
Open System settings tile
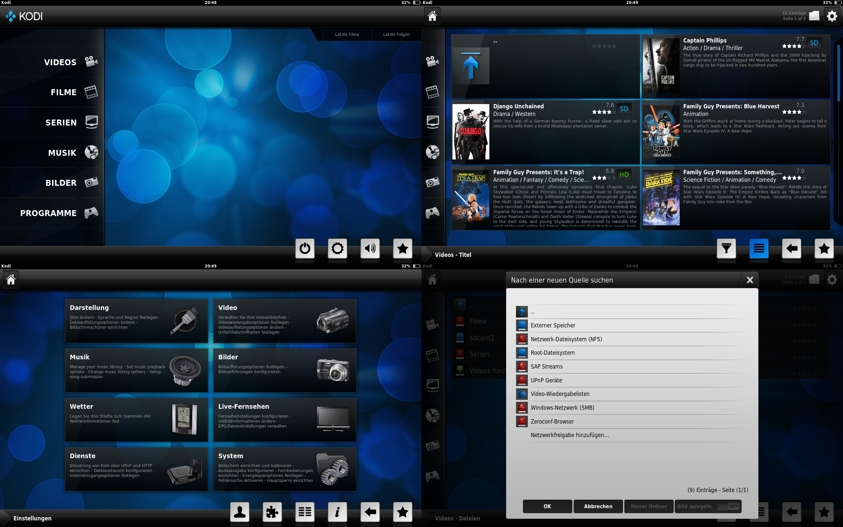coord(285,469)
